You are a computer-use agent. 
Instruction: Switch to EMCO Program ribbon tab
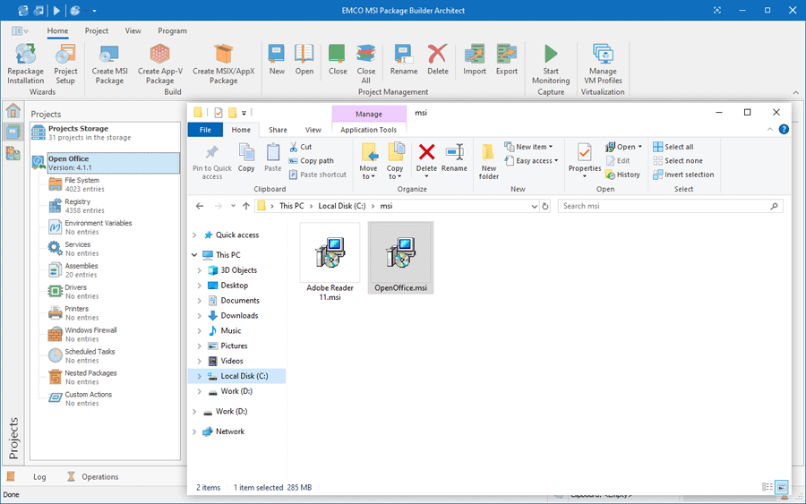pos(172,30)
